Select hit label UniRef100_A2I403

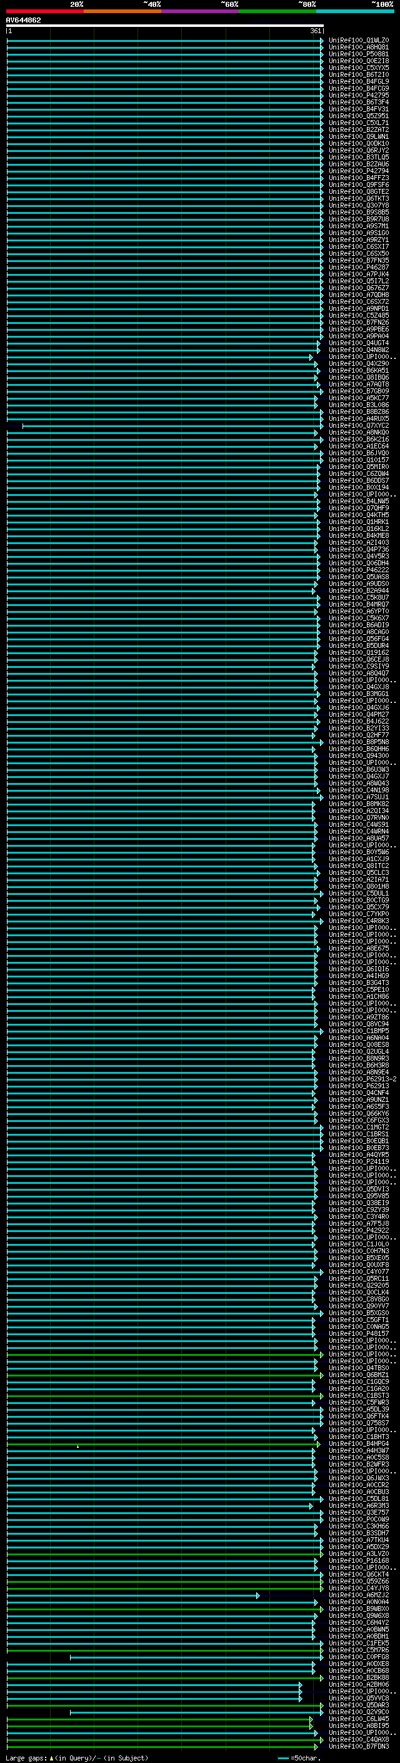358,542
